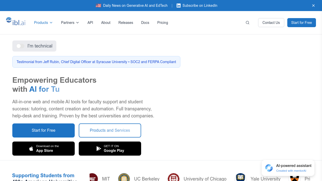322x181 pixels.
Task: Expand the Partners dropdown menu
Action: click(x=70, y=23)
